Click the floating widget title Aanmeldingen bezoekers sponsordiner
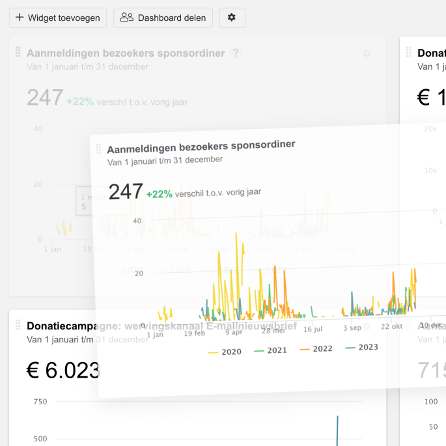Viewport: 446px width, 446px height. [201, 146]
